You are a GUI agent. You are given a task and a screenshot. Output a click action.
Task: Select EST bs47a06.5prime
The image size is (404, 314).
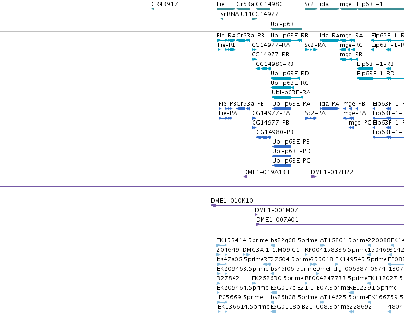[240, 259]
